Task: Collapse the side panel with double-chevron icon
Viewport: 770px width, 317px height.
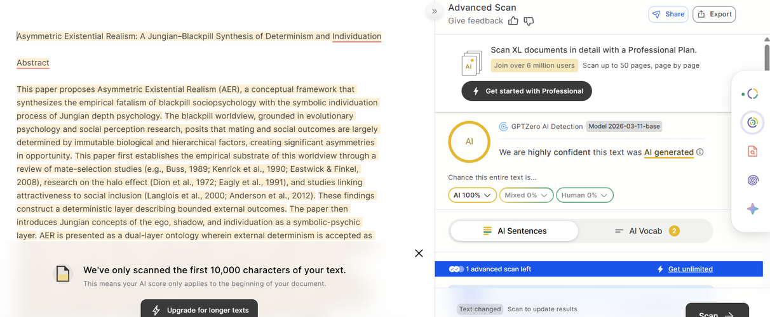Action: pos(435,11)
